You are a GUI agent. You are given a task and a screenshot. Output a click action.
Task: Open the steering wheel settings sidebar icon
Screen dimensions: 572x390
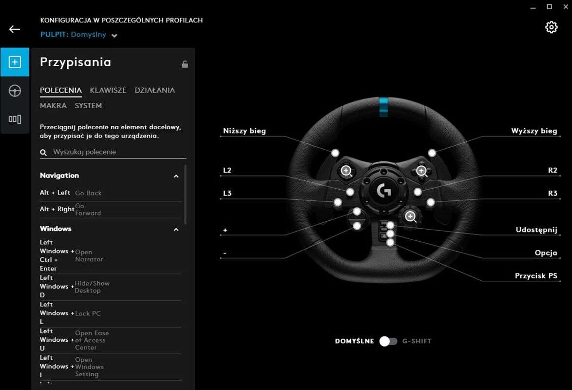click(x=15, y=91)
